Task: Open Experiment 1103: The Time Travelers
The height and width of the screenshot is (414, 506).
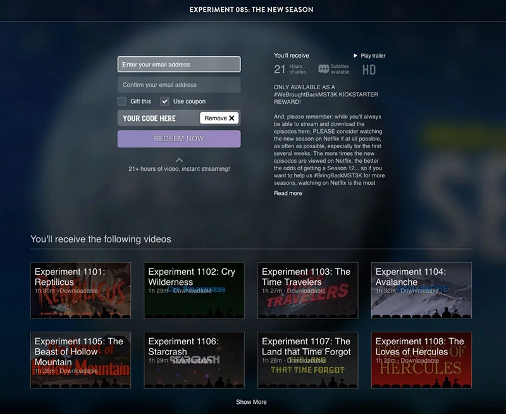Action: [308, 291]
